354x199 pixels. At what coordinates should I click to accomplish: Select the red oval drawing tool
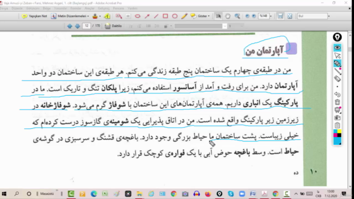(175, 16)
